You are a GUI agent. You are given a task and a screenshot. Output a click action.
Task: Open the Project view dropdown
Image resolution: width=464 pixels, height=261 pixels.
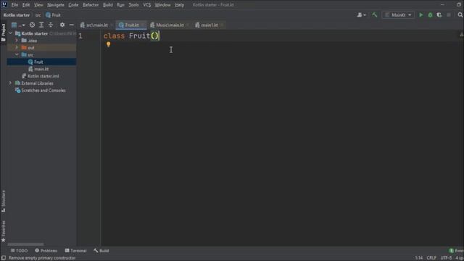coord(18,25)
